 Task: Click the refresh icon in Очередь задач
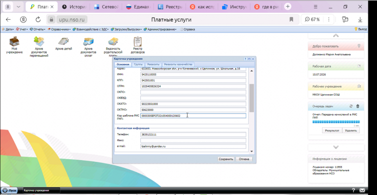coord(351,106)
